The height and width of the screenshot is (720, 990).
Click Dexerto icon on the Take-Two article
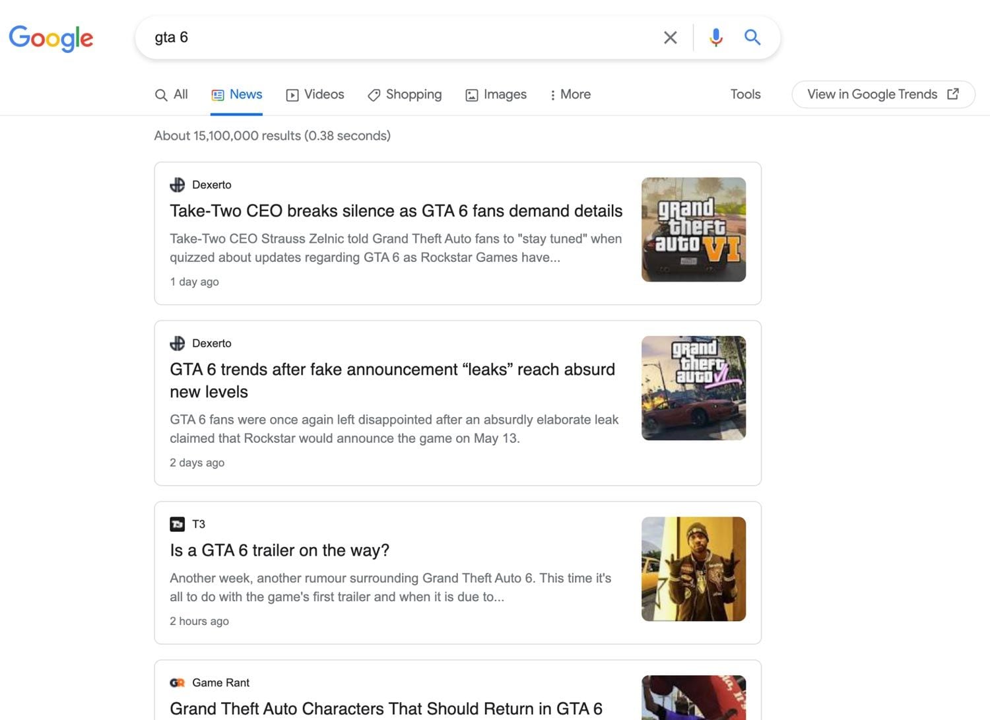pos(178,185)
